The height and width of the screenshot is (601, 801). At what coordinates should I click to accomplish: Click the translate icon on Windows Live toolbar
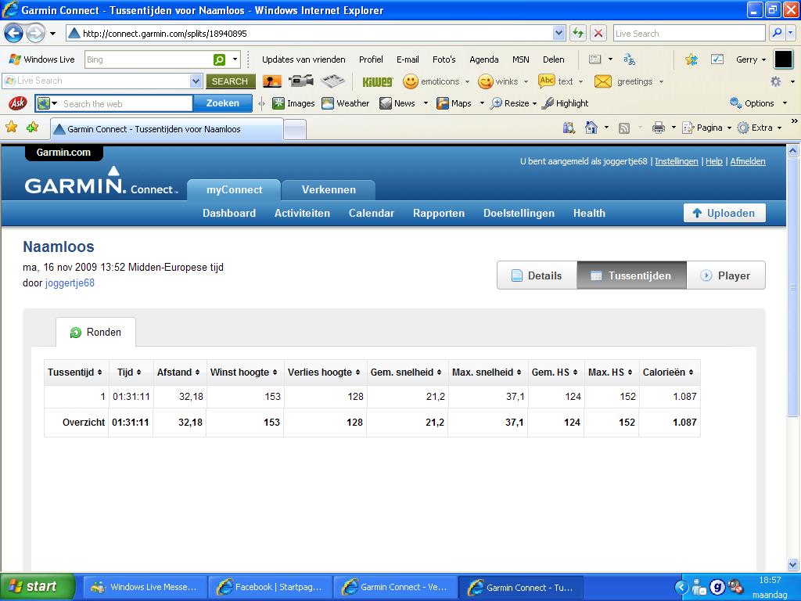629,59
